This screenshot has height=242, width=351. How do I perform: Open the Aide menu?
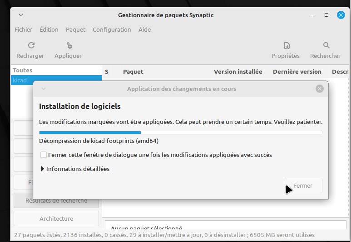144,29
